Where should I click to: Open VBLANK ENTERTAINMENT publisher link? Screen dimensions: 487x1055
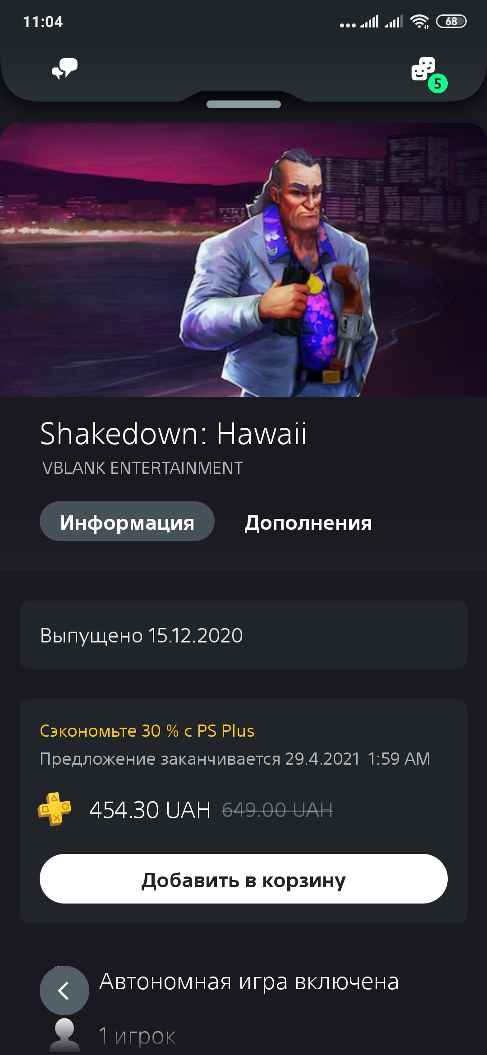pyautogui.click(x=142, y=468)
